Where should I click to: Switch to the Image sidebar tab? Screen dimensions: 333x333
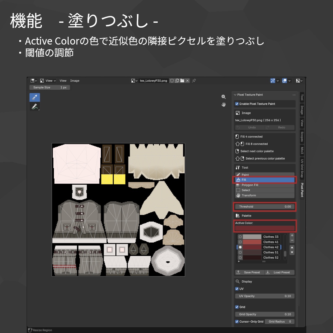coord(302,110)
